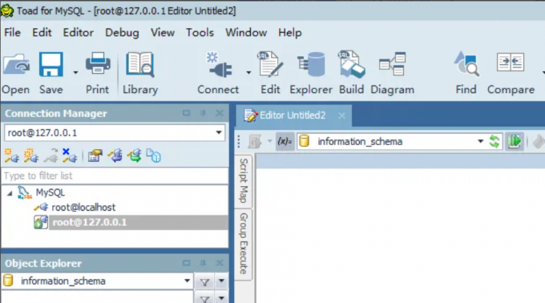Click the Object Explorer database filter funnel

(204, 282)
